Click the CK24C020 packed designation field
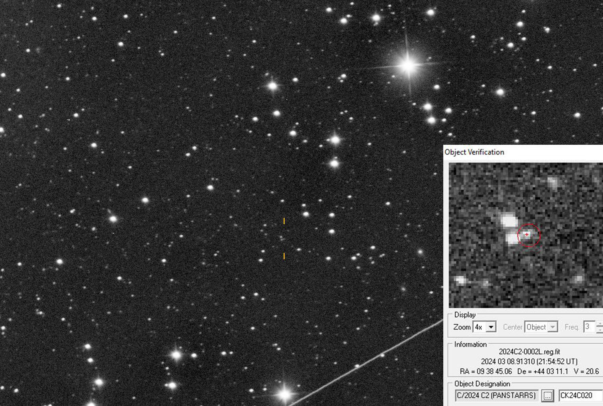Viewport: 603px width, 406px height. point(580,396)
